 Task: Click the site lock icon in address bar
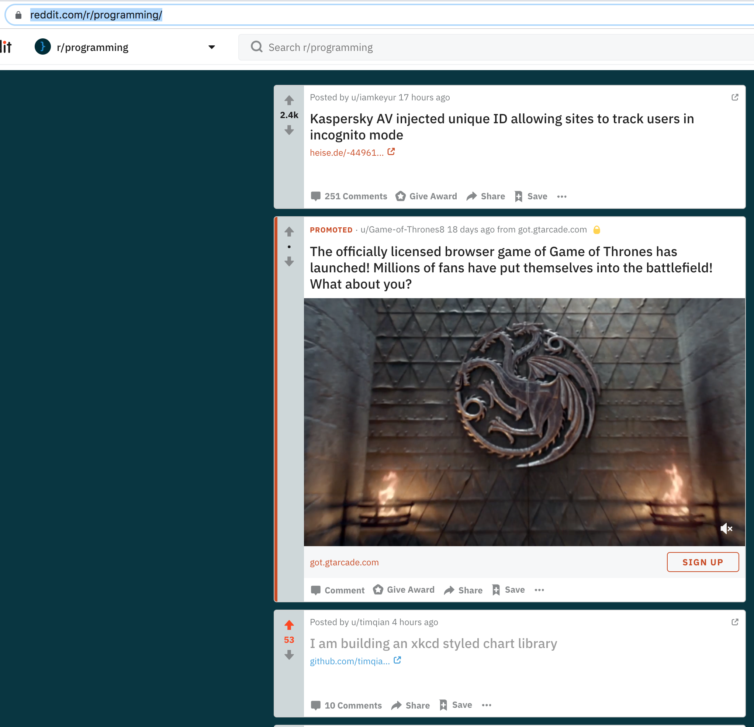18,15
